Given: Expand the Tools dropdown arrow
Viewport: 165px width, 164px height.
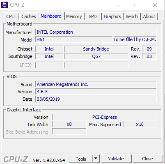Looking at the screenshot, I should coord(96,159).
